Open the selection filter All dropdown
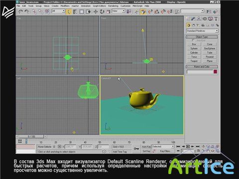 [x=58, y=11]
